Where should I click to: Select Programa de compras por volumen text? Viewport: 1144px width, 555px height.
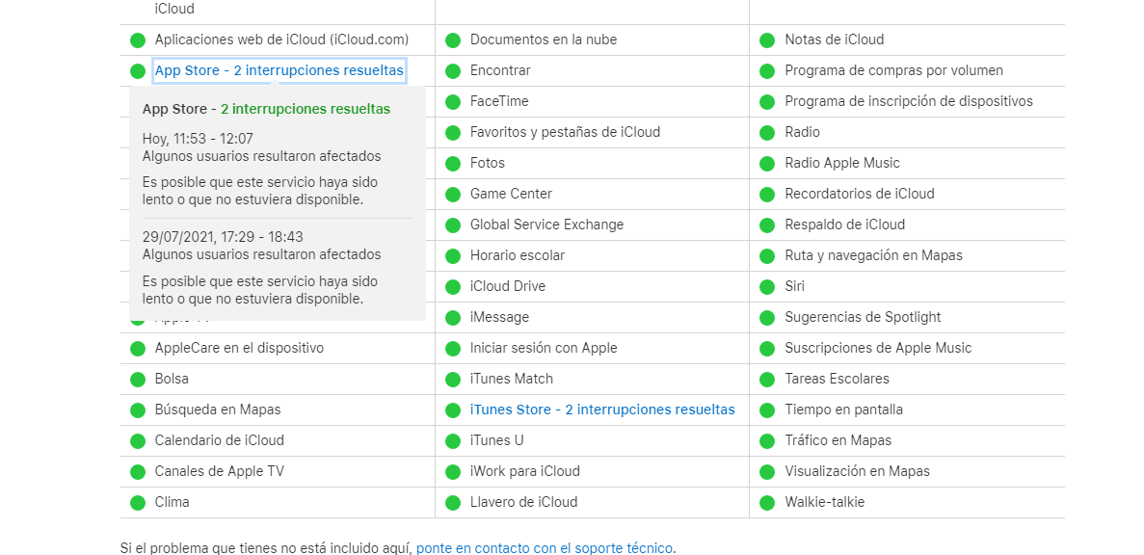[893, 70]
